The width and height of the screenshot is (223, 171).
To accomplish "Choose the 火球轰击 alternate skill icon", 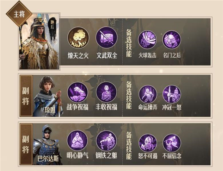I will [148, 39].
